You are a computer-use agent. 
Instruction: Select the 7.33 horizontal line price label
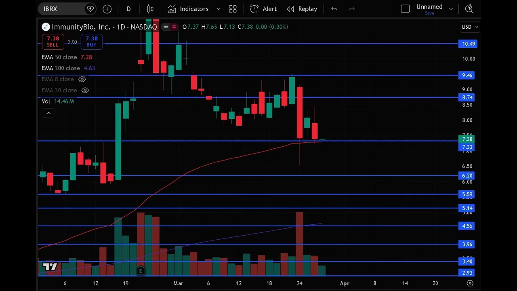pos(467,147)
